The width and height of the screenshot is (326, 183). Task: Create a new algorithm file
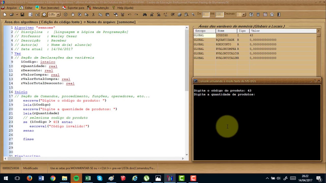pyautogui.click(x=5, y=14)
